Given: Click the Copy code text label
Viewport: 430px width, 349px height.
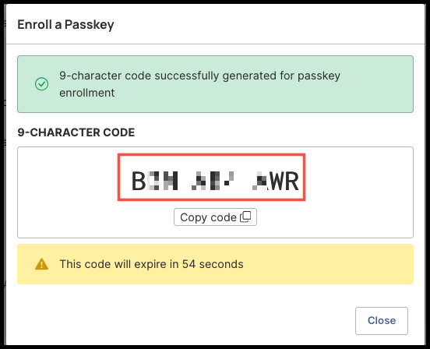Looking at the screenshot, I should tap(208, 217).
